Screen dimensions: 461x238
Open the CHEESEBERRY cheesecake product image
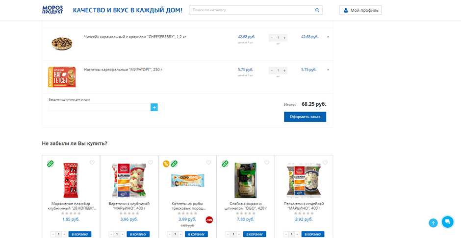(62, 44)
